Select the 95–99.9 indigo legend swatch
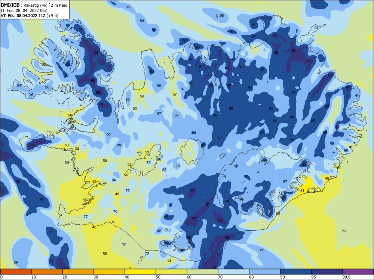Screen dimensions: 374x280 327,272
